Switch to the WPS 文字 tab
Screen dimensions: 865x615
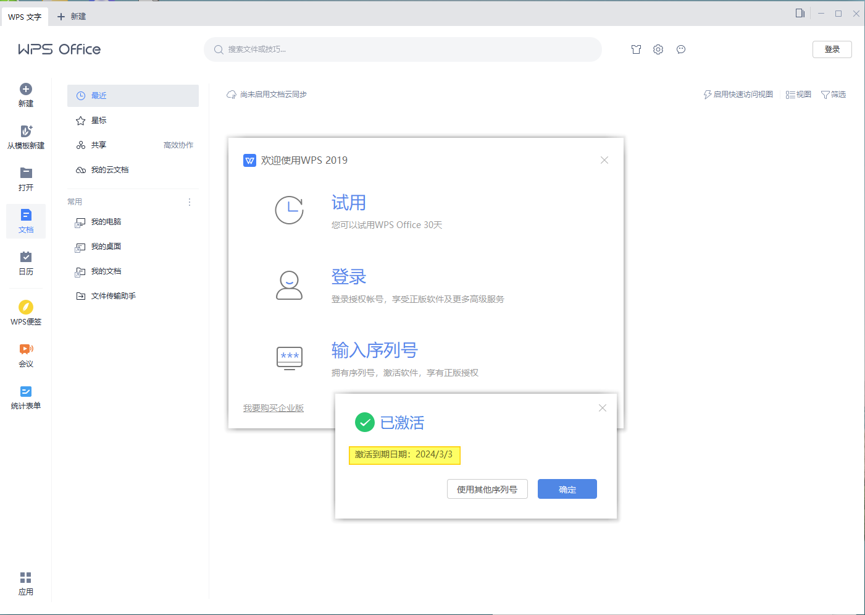click(x=25, y=17)
